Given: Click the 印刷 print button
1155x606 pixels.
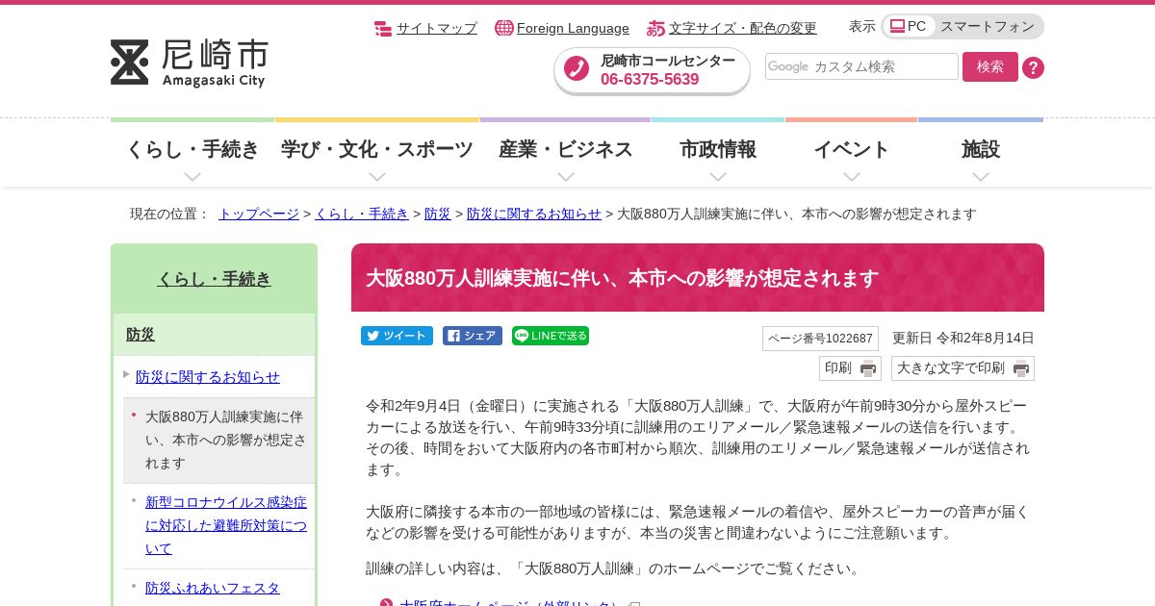Looking at the screenshot, I should click(850, 368).
